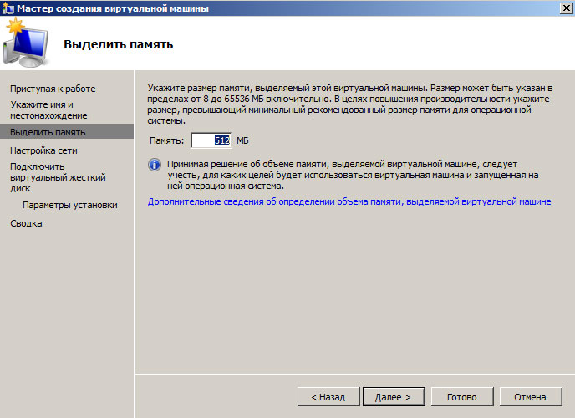
Task: Select the Выделить память step
Action: 67,131
